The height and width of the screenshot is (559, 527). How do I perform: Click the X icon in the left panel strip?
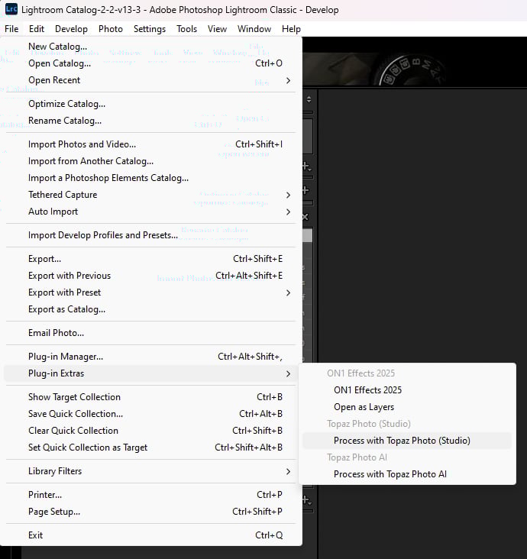tap(306, 217)
